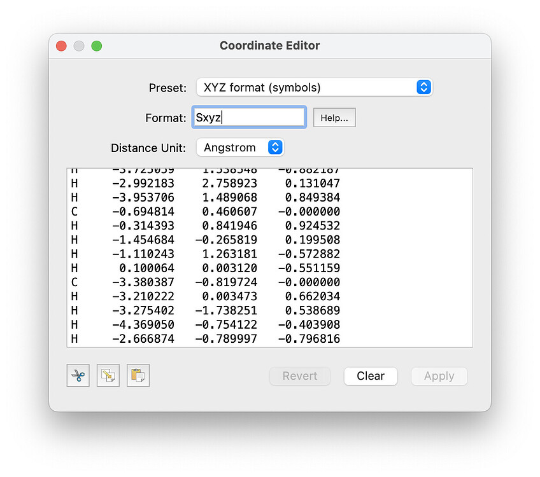Click the first carbon atom line
The width and height of the screenshot is (540, 477).
(x=191, y=211)
